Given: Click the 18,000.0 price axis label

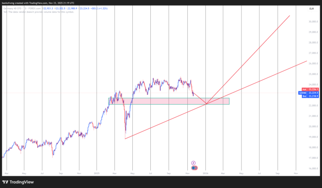Looking at the screenshot, I should 314,147.
